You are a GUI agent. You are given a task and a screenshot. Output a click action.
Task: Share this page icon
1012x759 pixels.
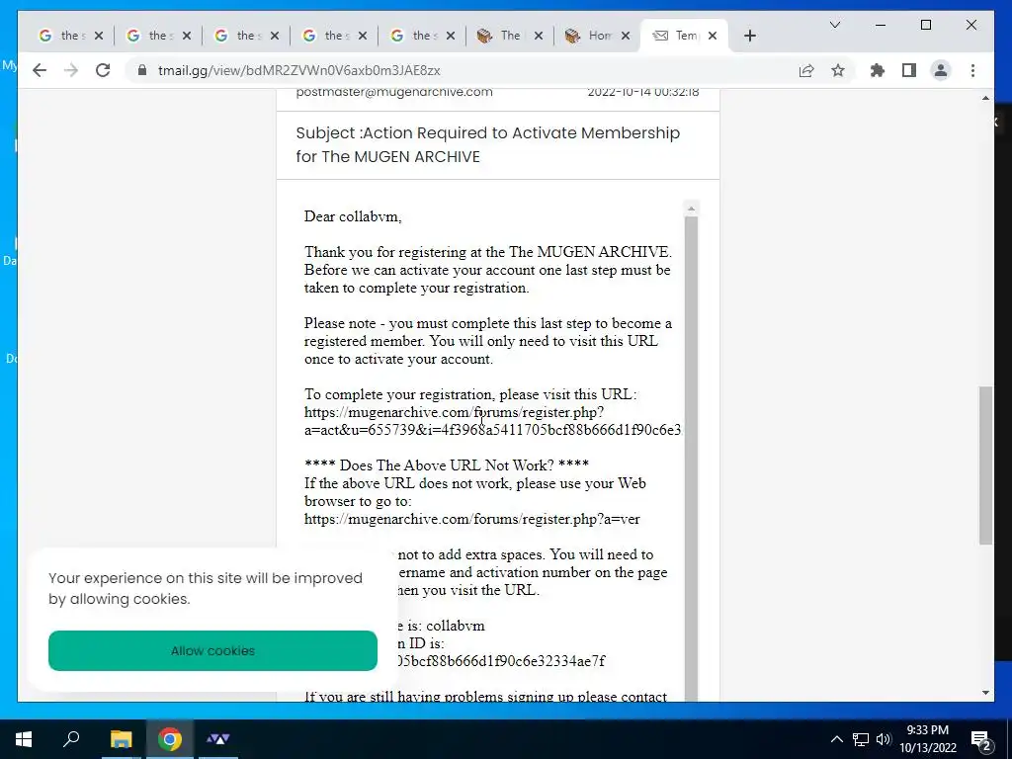806,70
